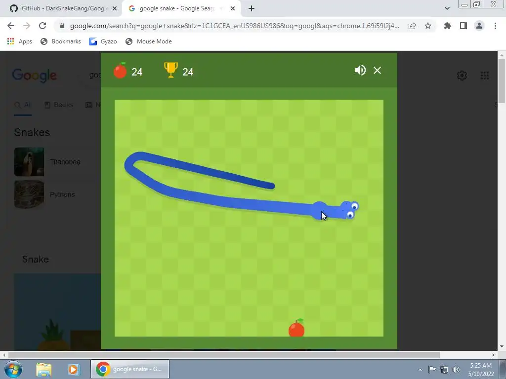Open the Extensions puzzle menu
The width and height of the screenshot is (506, 379).
point(448,26)
